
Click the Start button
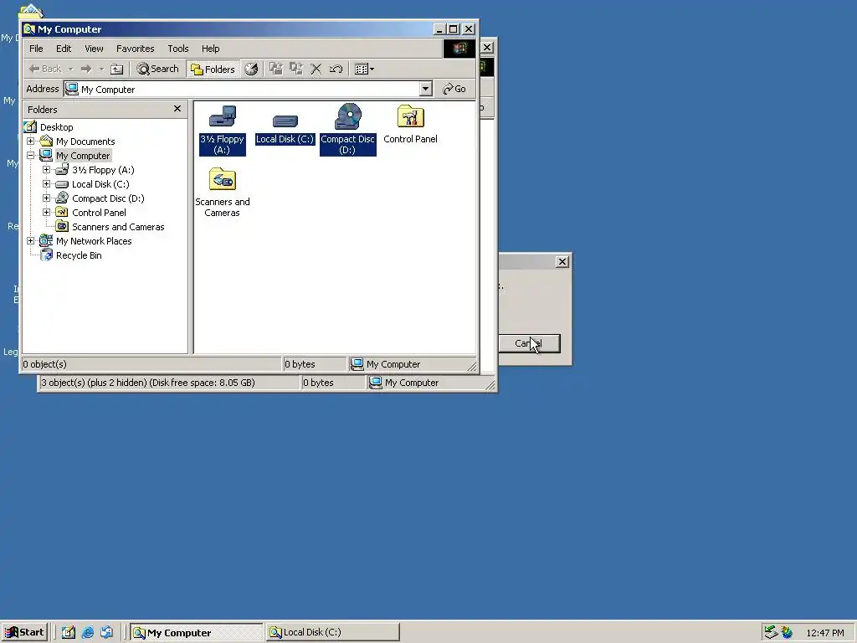24,633
